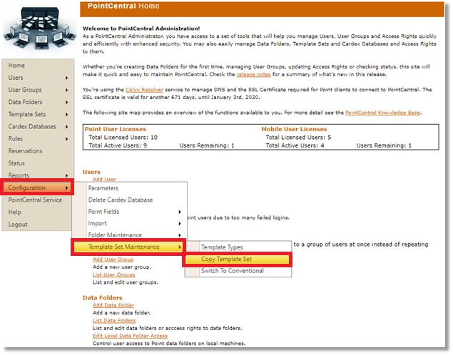Open the release notes link
453x355 pixels.
click(254, 74)
